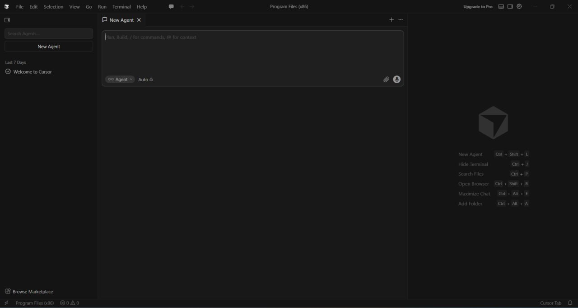Open notifications via the bell icon
Screen dimensions: 578x308
[x=570, y=303]
